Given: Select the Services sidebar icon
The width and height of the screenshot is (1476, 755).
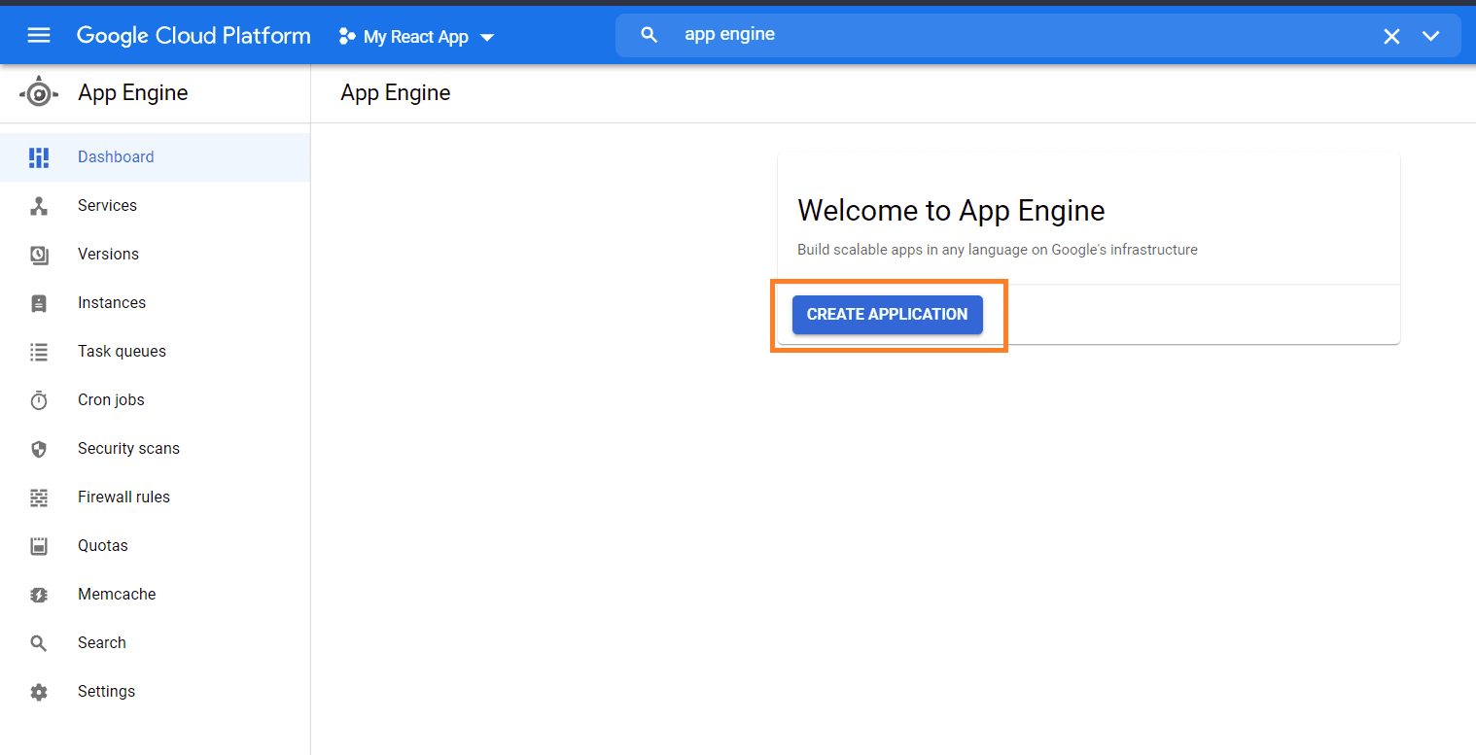Looking at the screenshot, I should pos(39,205).
